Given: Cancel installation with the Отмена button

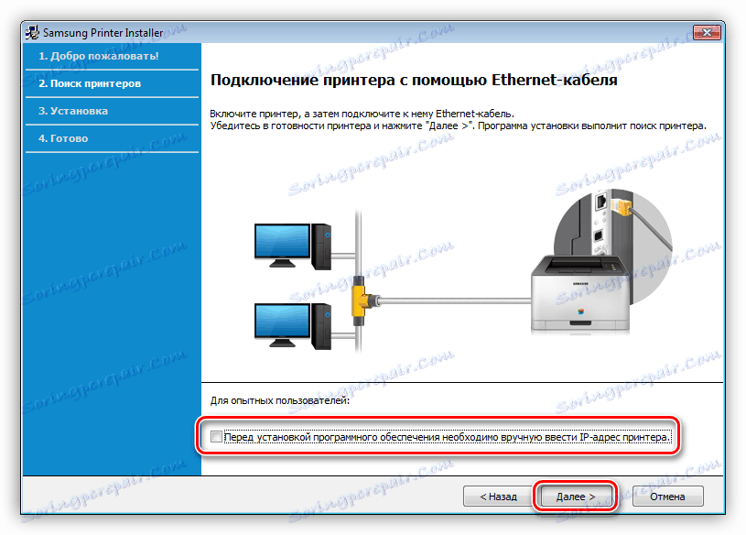Looking at the screenshot, I should click(667, 497).
